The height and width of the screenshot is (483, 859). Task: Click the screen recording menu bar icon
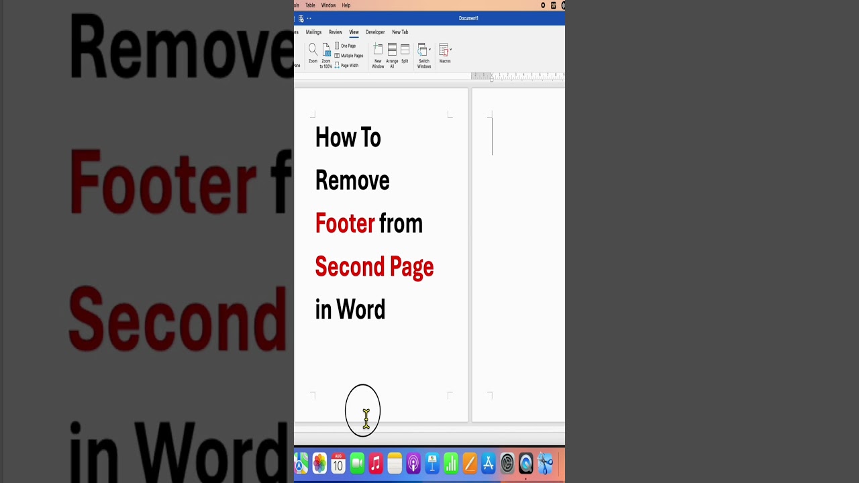click(x=543, y=5)
